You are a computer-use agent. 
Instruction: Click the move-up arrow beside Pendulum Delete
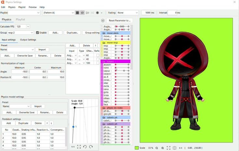pyautogui.click(x=47, y=123)
